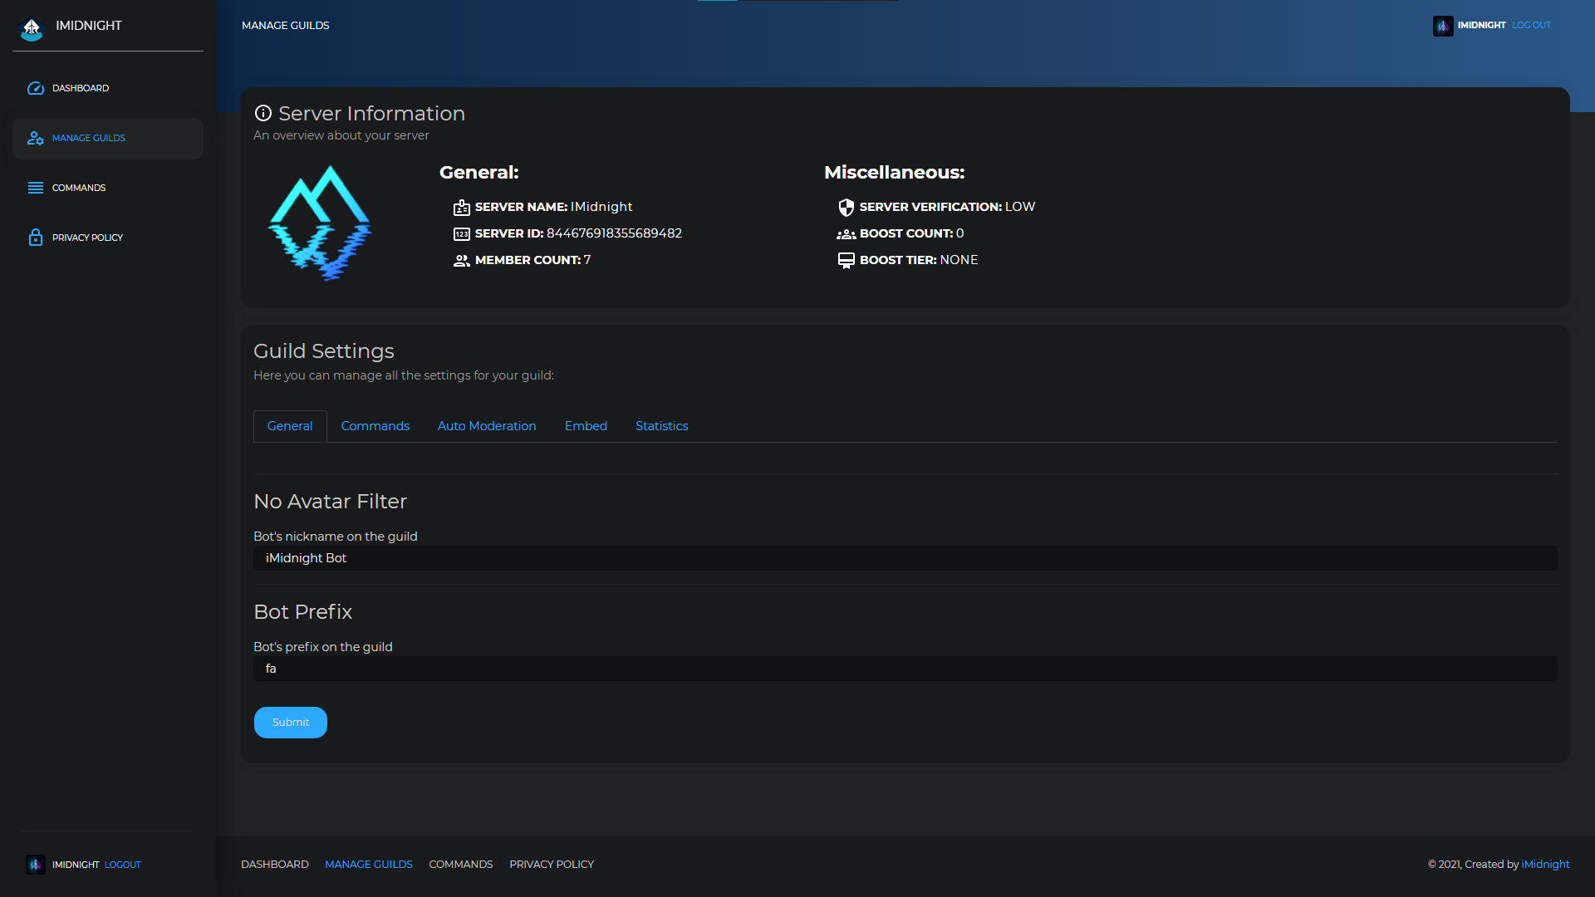Click the footer MANAGE GUILDS link
Image resolution: width=1595 pixels, height=897 pixels.
coord(369,865)
